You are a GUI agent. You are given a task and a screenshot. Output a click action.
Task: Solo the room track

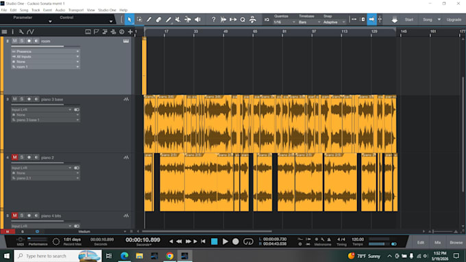tap(22, 41)
